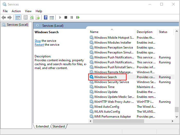Open the View menu

click(28, 11)
